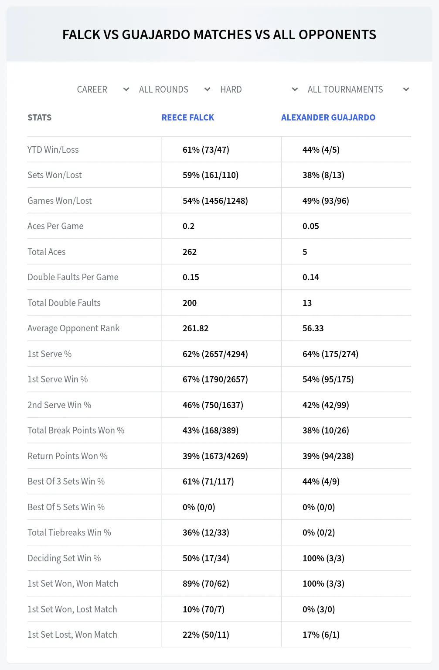Click chevron arrow next to CAREER

[126, 89]
